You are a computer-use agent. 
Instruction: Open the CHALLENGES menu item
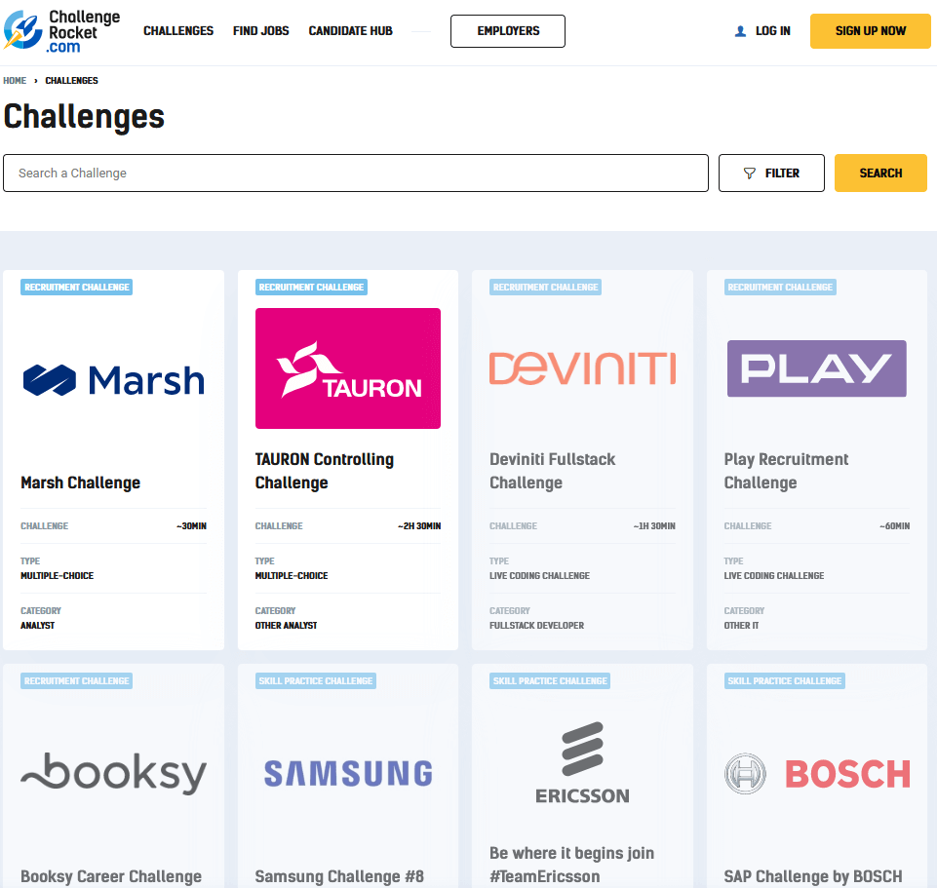tap(178, 30)
